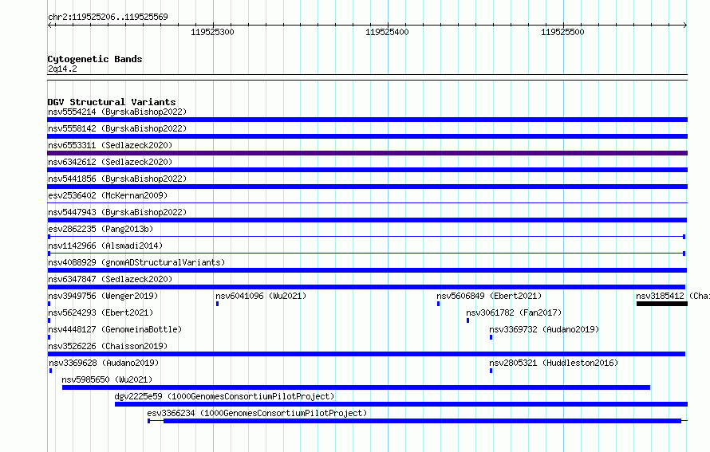The width and height of the screenshot is (710, 452).
Task: Open the nsv6342612 (Sedlazeck2020) label
Action: pyautogui.click(x=110, y=162)
